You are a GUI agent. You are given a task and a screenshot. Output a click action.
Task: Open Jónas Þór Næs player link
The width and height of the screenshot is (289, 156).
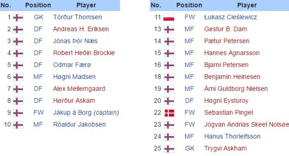coord(75,41)
